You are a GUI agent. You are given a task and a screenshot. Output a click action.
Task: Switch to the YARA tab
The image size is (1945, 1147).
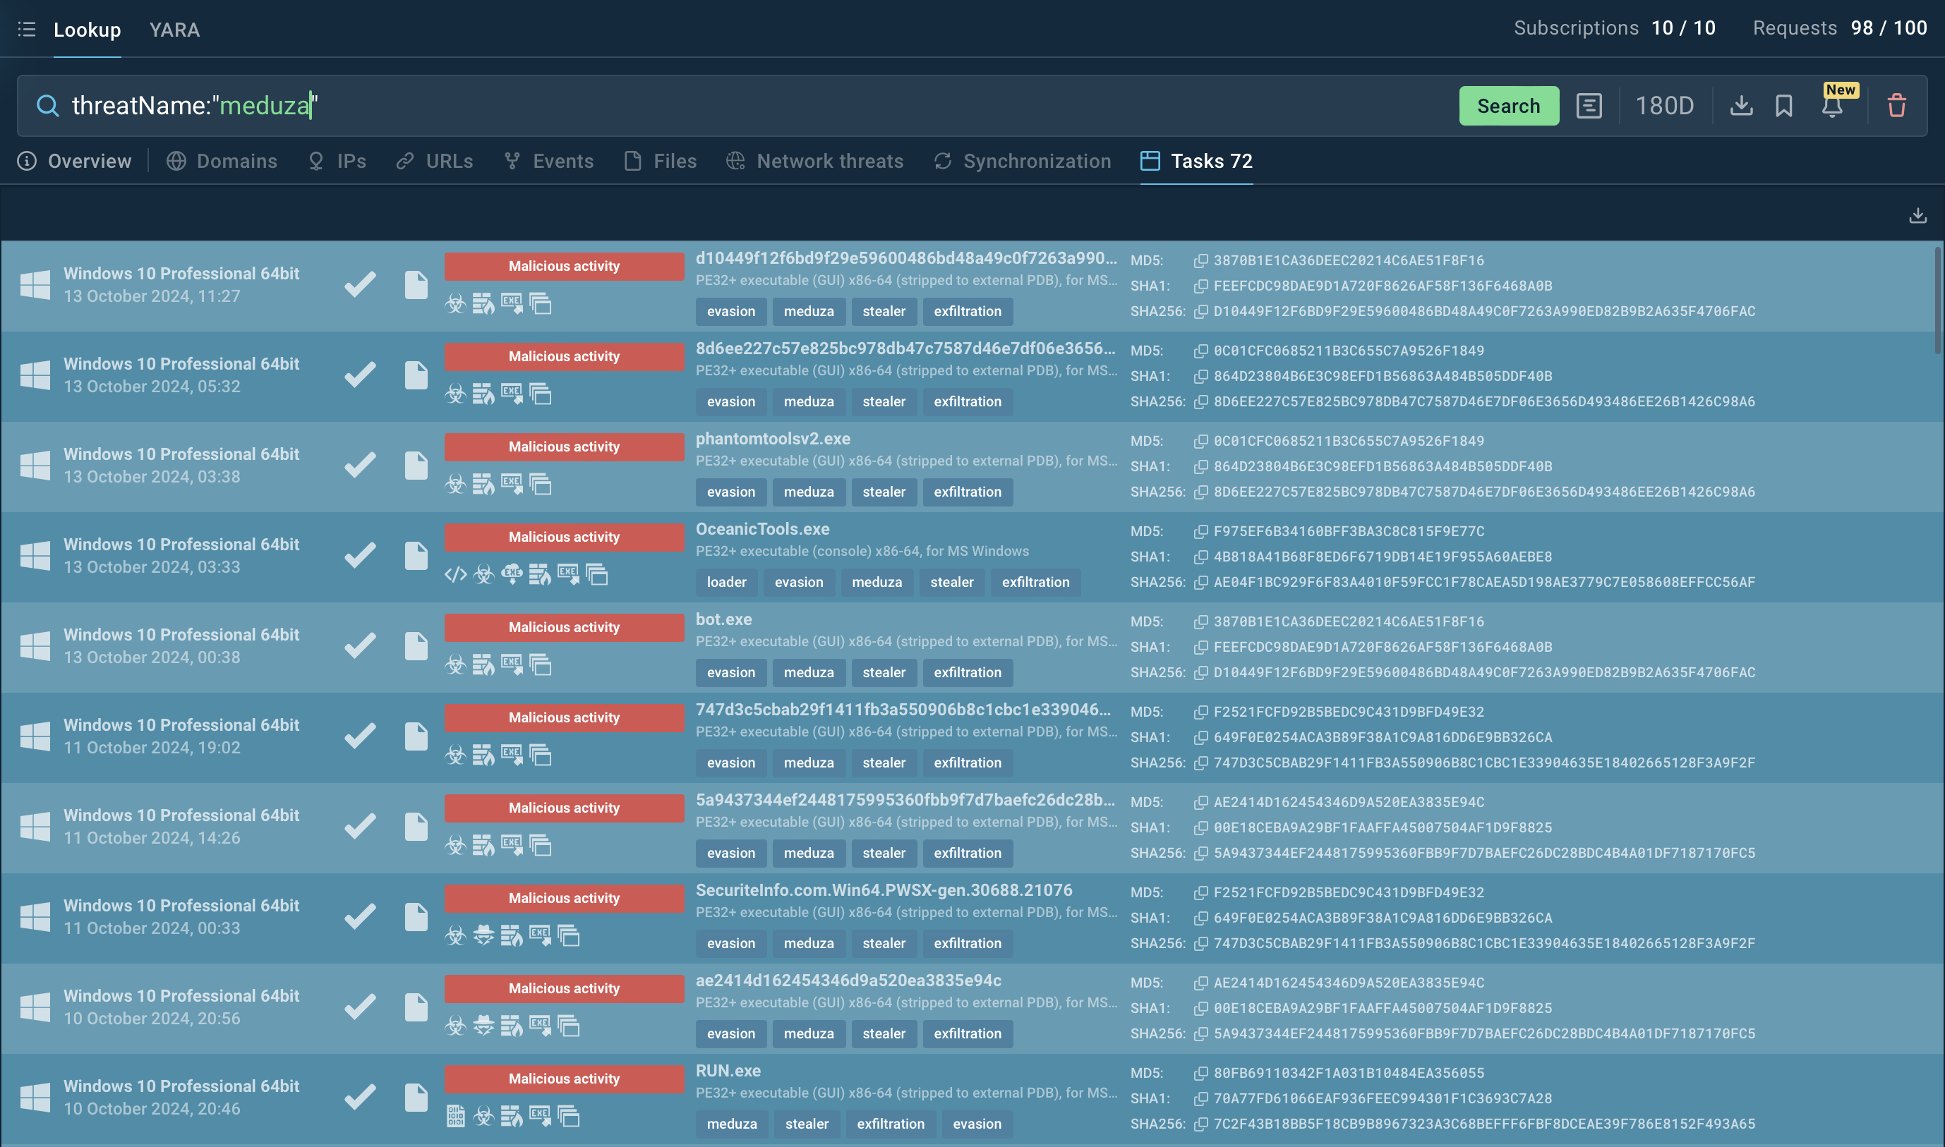(x=174, y=30)
